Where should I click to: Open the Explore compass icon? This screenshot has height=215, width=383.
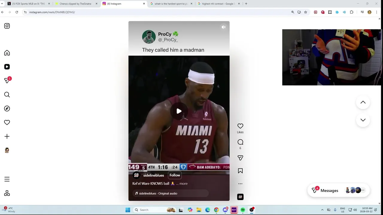pos(7,109)
